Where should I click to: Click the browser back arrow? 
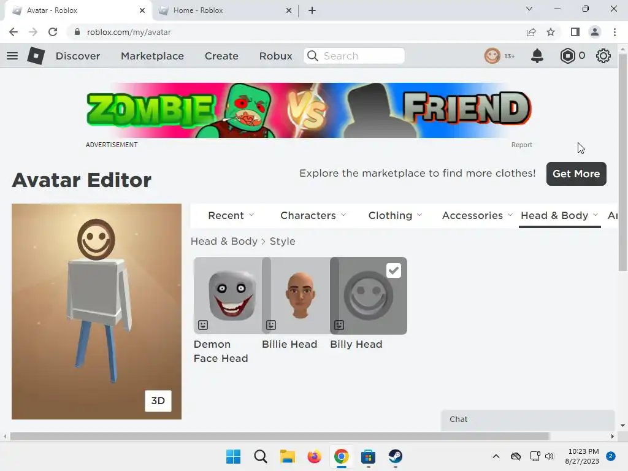[13, 32]
